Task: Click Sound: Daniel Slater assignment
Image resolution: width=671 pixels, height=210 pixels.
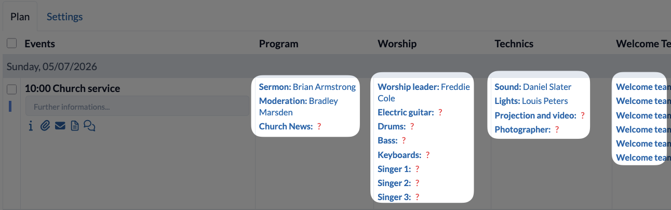Action: tap(533, 87)
